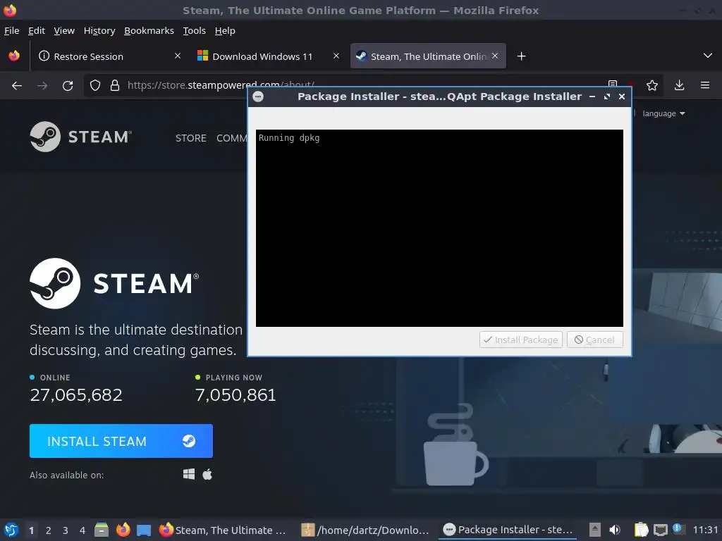
Task: Click the clock showing 11:31
Action: [705, 530]
